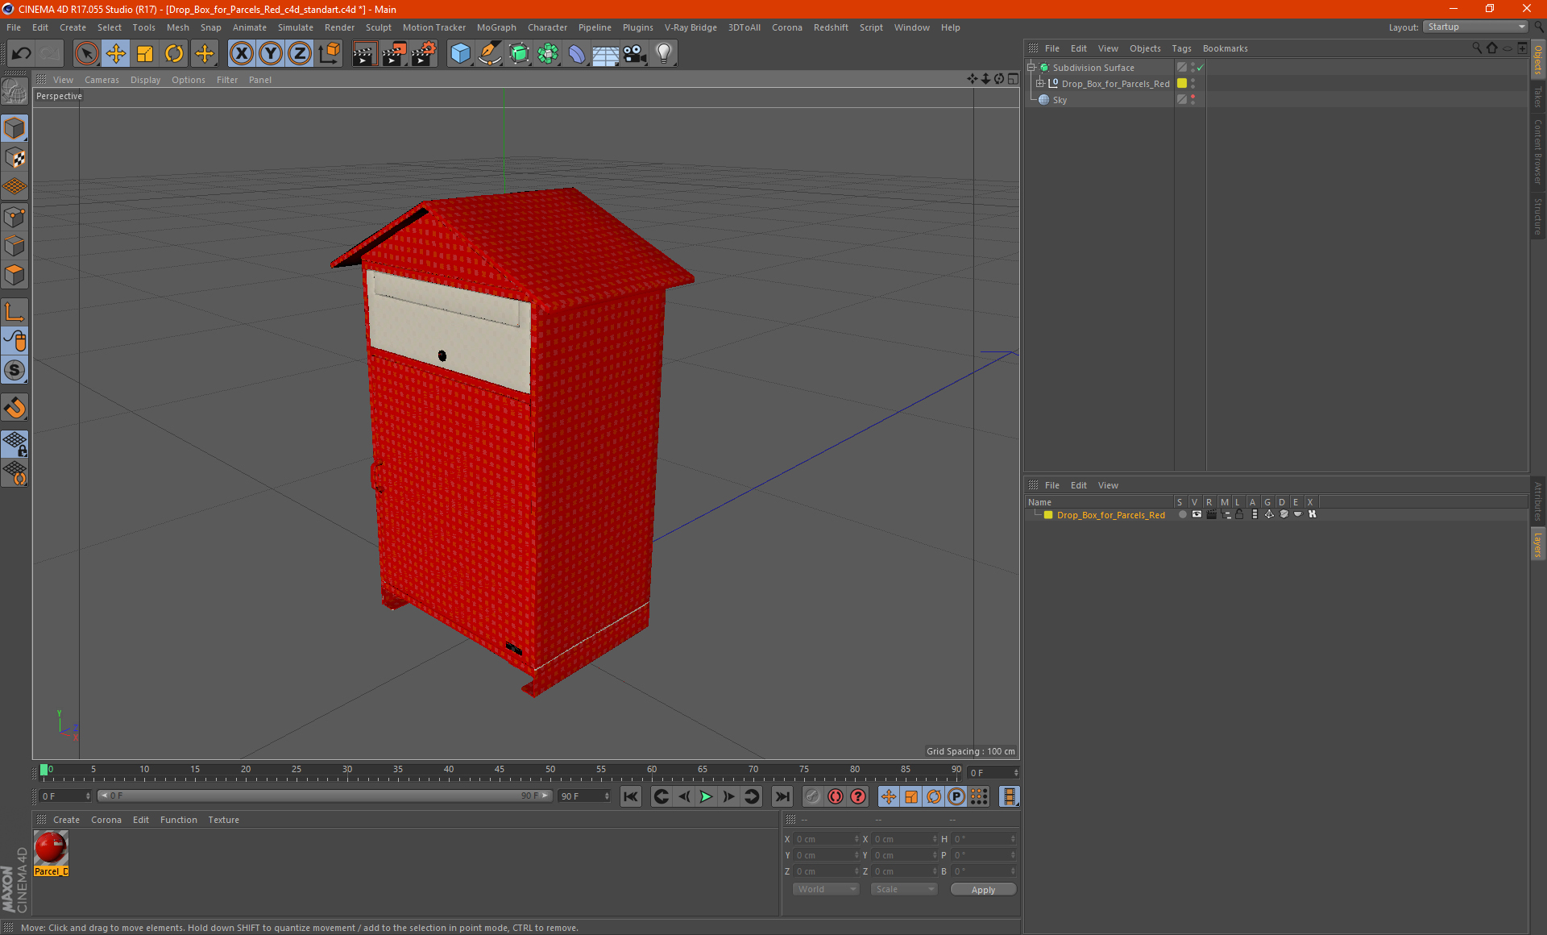Add a Light object
1547x935 pixels.
[664, 54]
